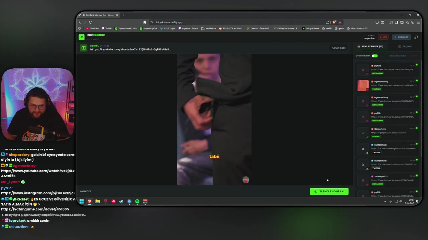Image resolution: width=428 pixels, height=240 pixels.
Task: Open the YouTube bookmark
Action: [x=92, y=29]
